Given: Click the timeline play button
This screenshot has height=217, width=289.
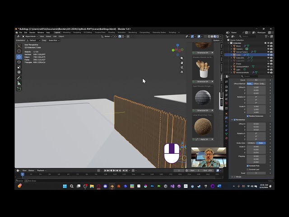Looking at the screenshot, I should pyautogui.click(x=114, y=170).
